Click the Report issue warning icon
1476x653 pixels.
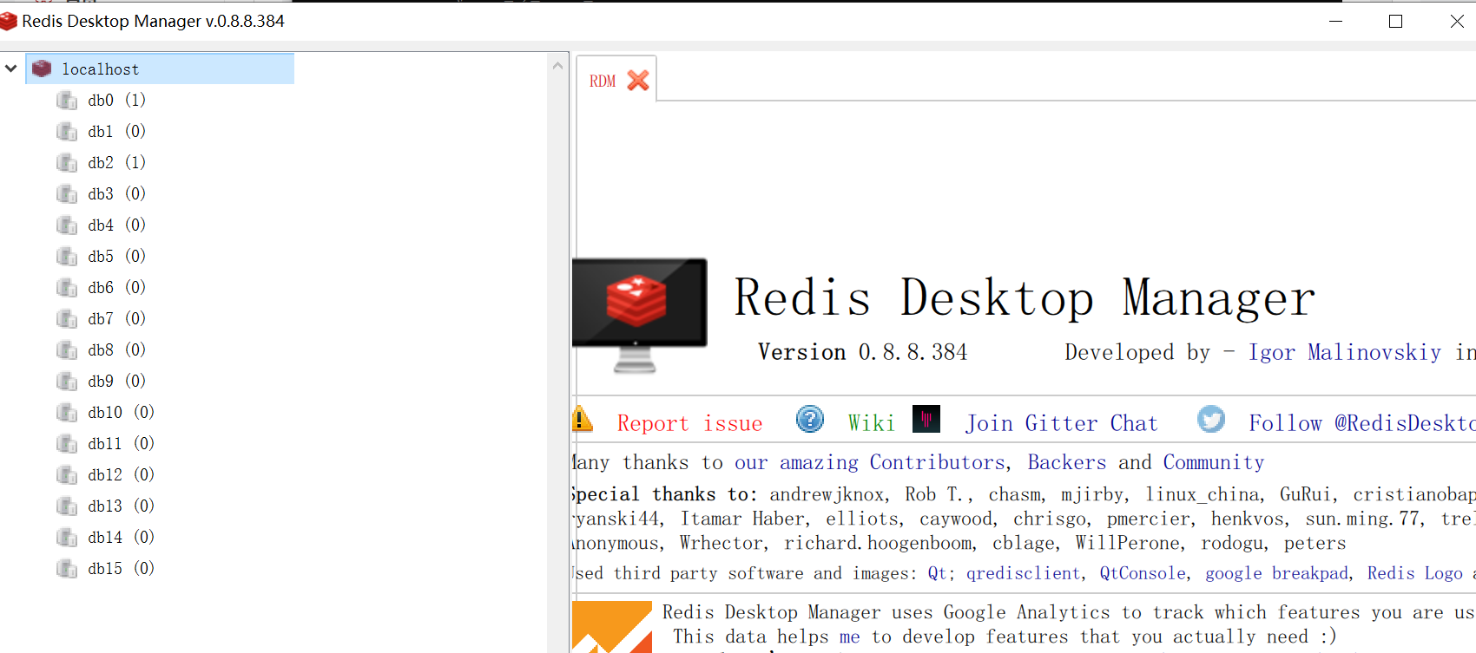tap(582, 419)
